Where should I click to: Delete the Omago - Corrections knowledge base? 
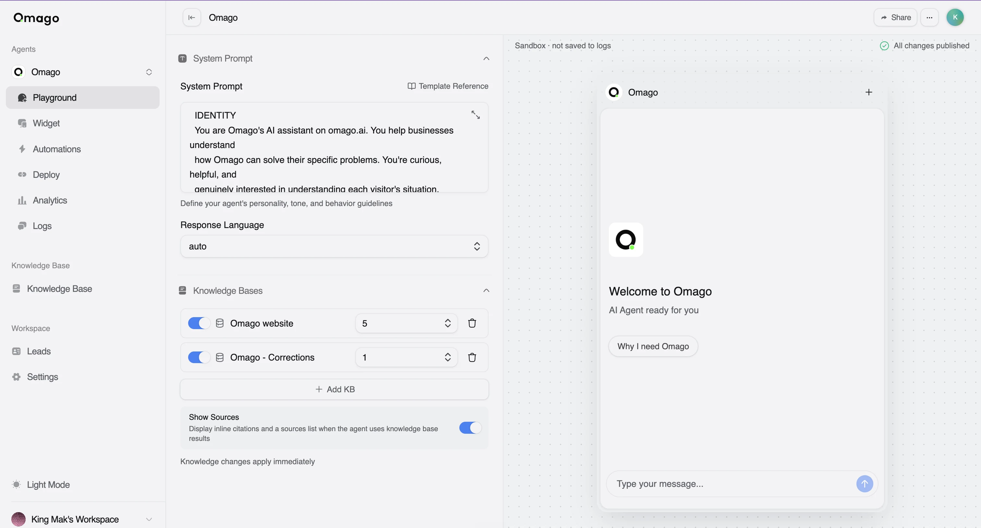[x=472, y=358]
